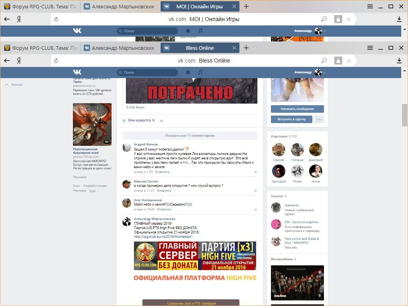Click the Yandex Я button in Bless Online window
The height and width of the screenshot is (306, 408).
pyautogui.click(x=19, y=61)
